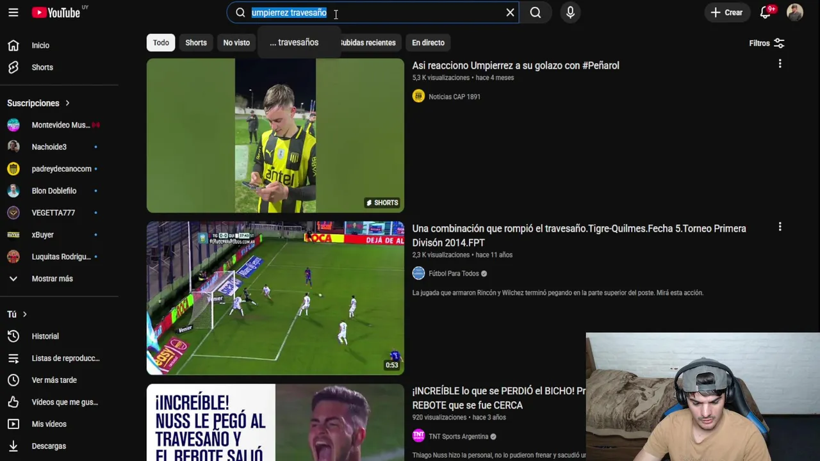Open title Asi reacciono Umpierrez
The image size is (820, 461).
[516, 65]
